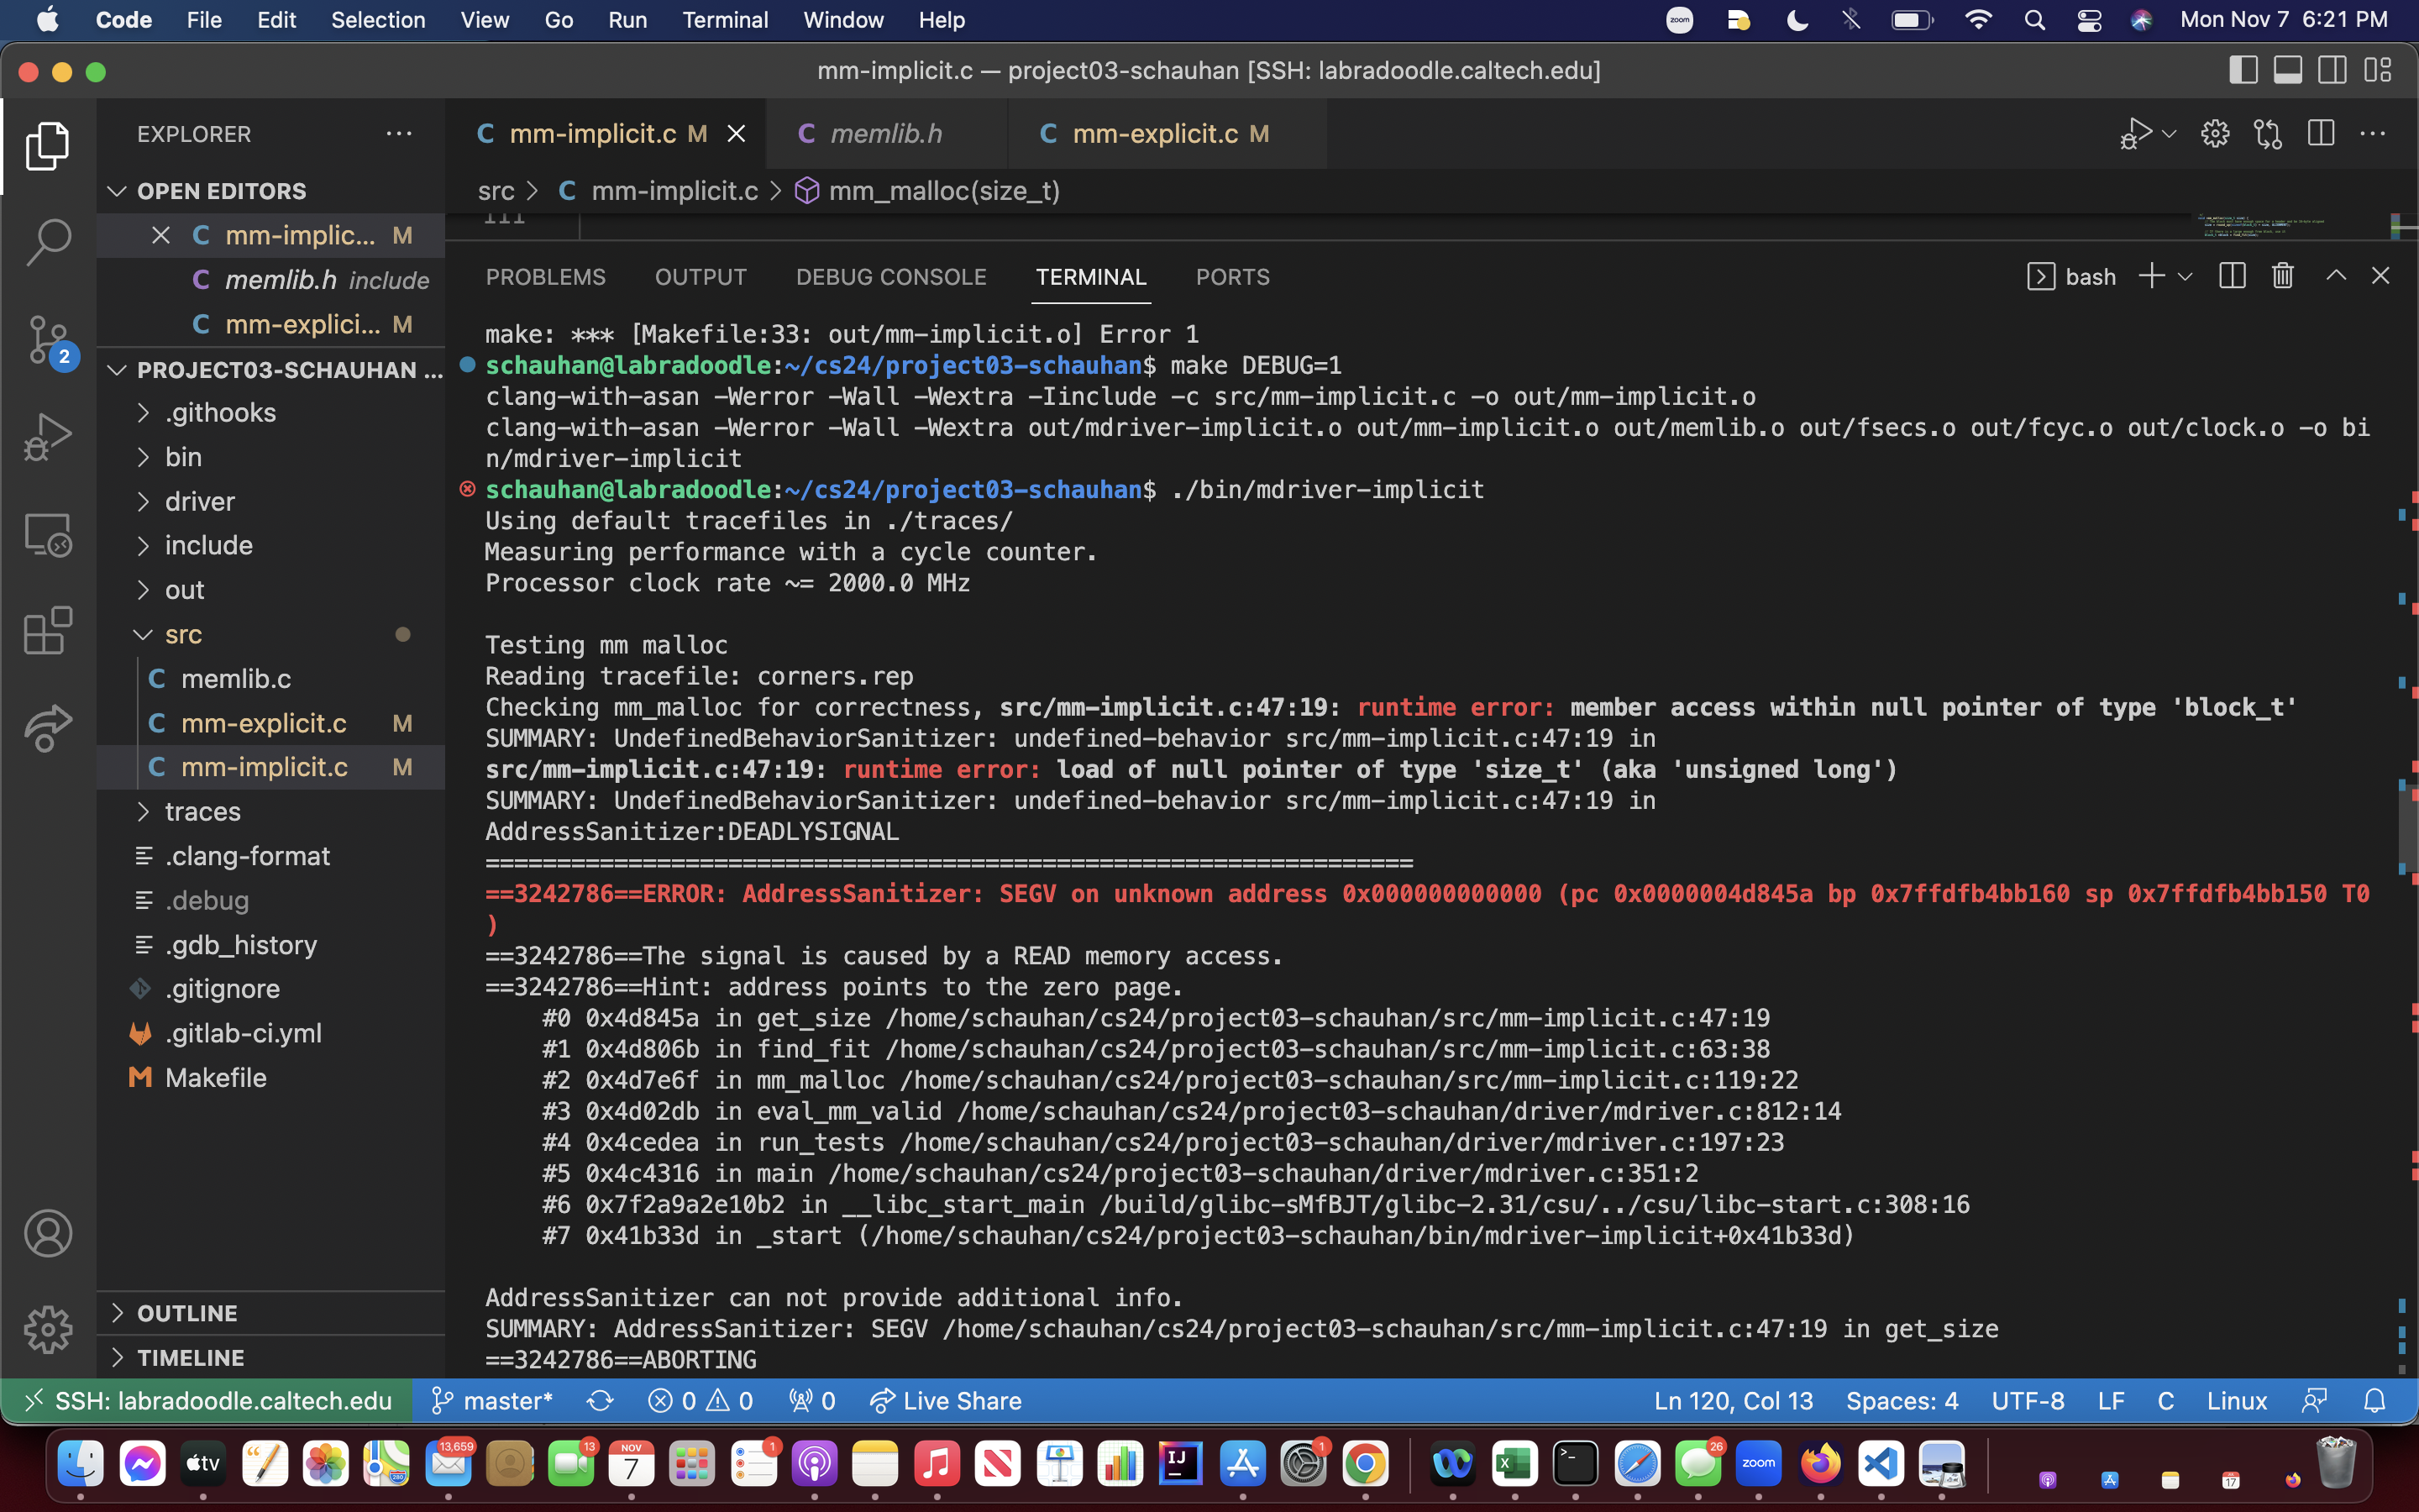2419x1512 pixels.
Task: Open the Remote Explorer view
Action: (x=48, y=535)
